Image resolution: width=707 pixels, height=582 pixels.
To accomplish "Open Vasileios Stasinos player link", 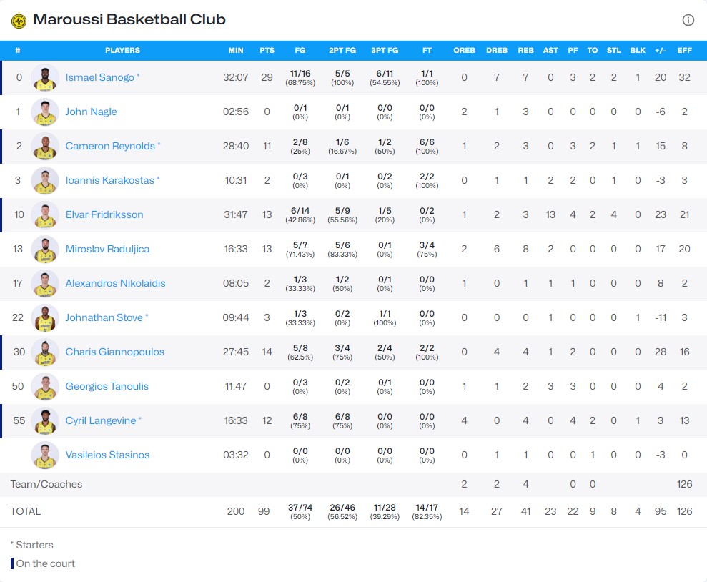I will (x=109, y=455).
